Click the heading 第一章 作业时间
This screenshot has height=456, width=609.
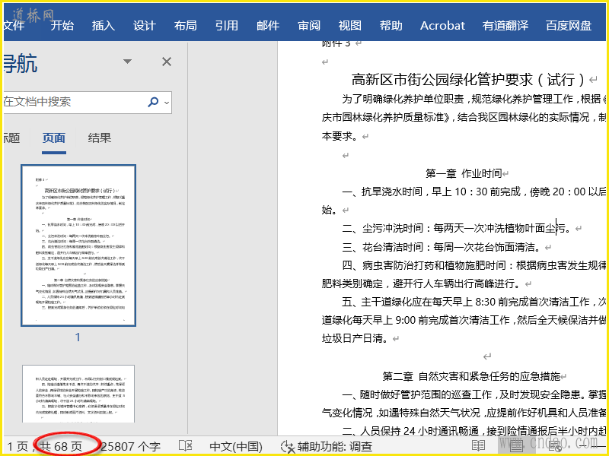coord(464,173)
